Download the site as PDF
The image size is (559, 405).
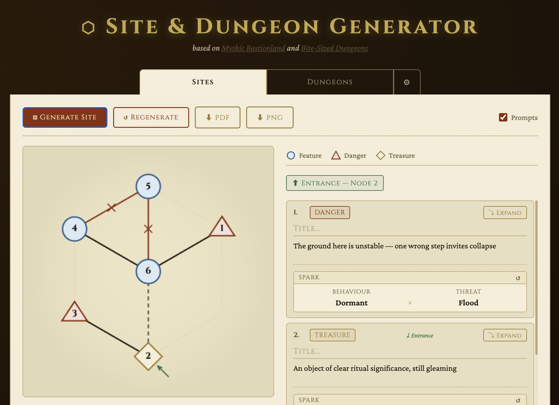tap(218, 117)
